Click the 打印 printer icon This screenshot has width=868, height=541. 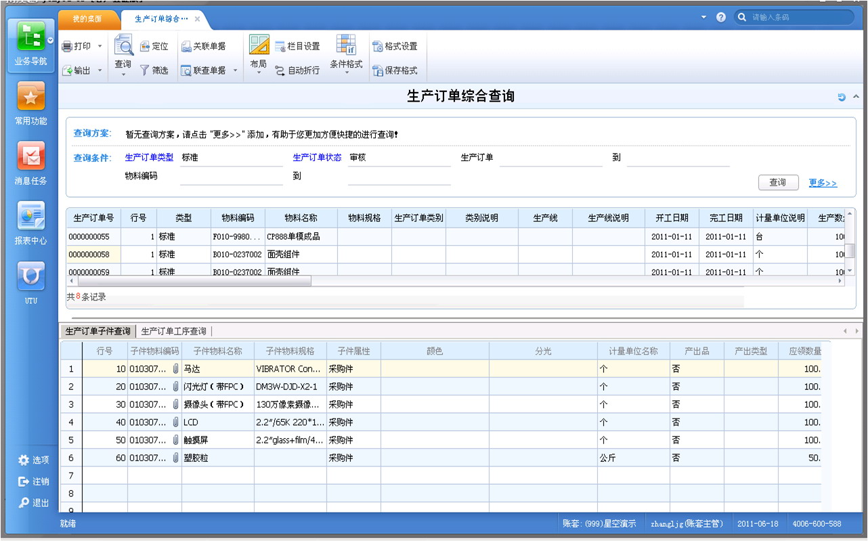67,47
